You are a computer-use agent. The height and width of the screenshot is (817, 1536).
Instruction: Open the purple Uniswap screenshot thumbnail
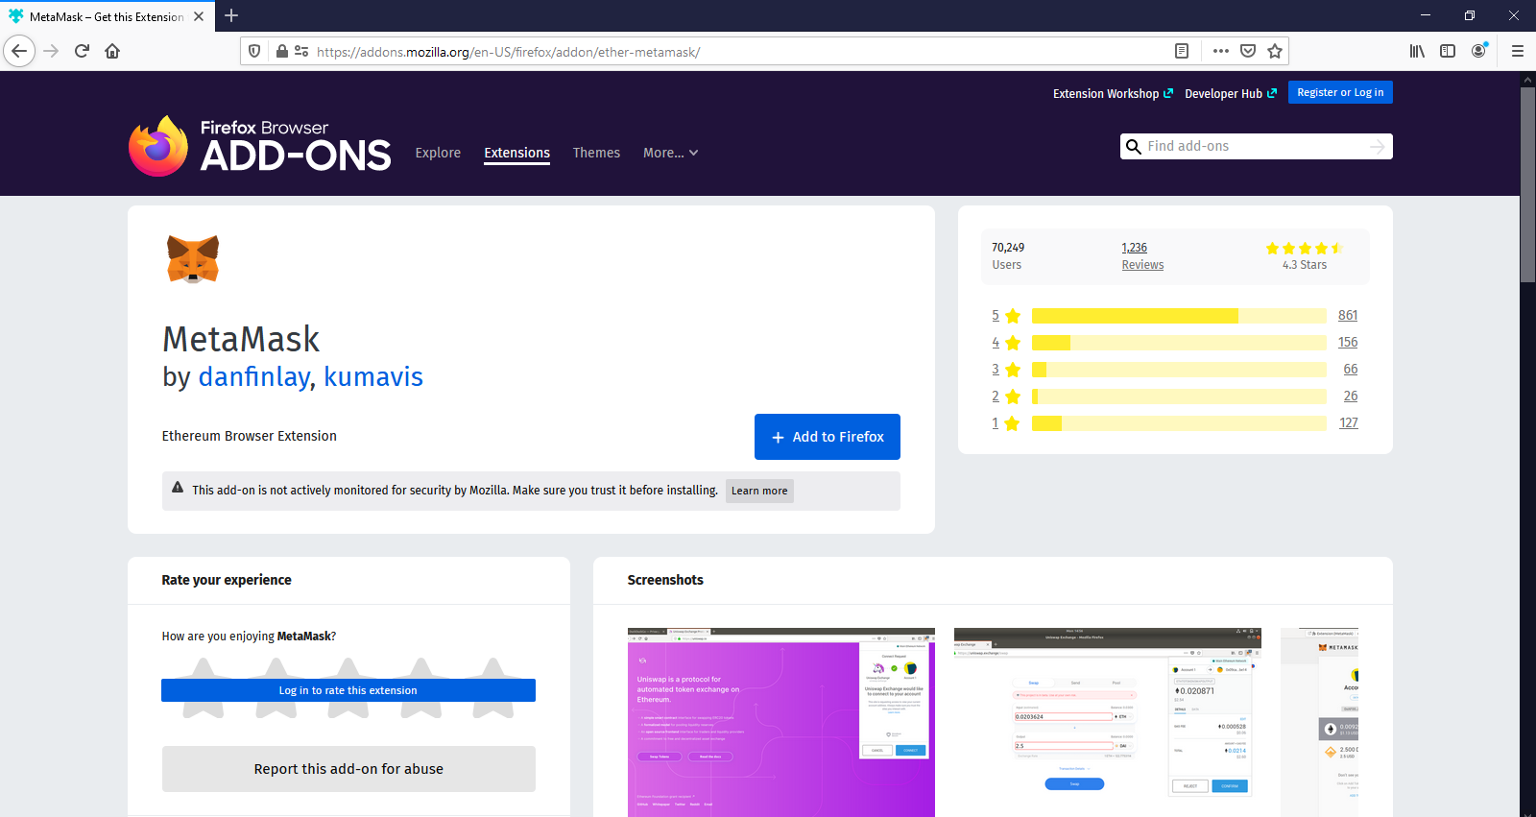[781, 722]
